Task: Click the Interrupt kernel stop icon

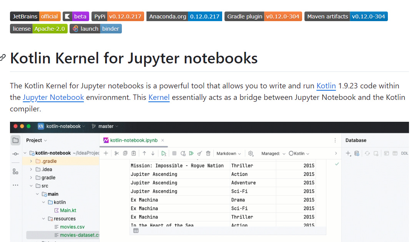Action: tap(174, 153)
